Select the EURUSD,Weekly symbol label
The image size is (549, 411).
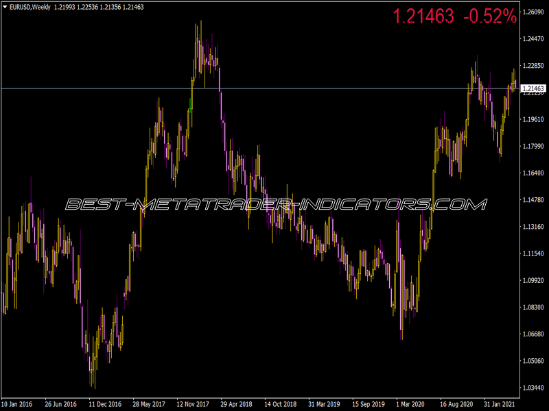(30, 7)
